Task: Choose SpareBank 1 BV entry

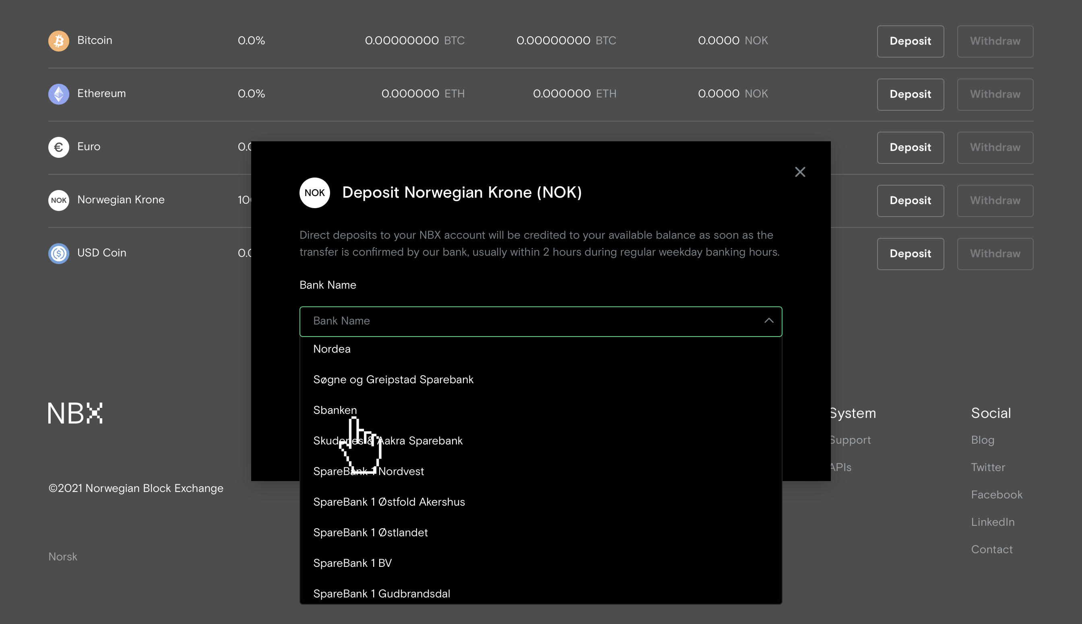Action: pyautogui.click(x=353, y=563)
